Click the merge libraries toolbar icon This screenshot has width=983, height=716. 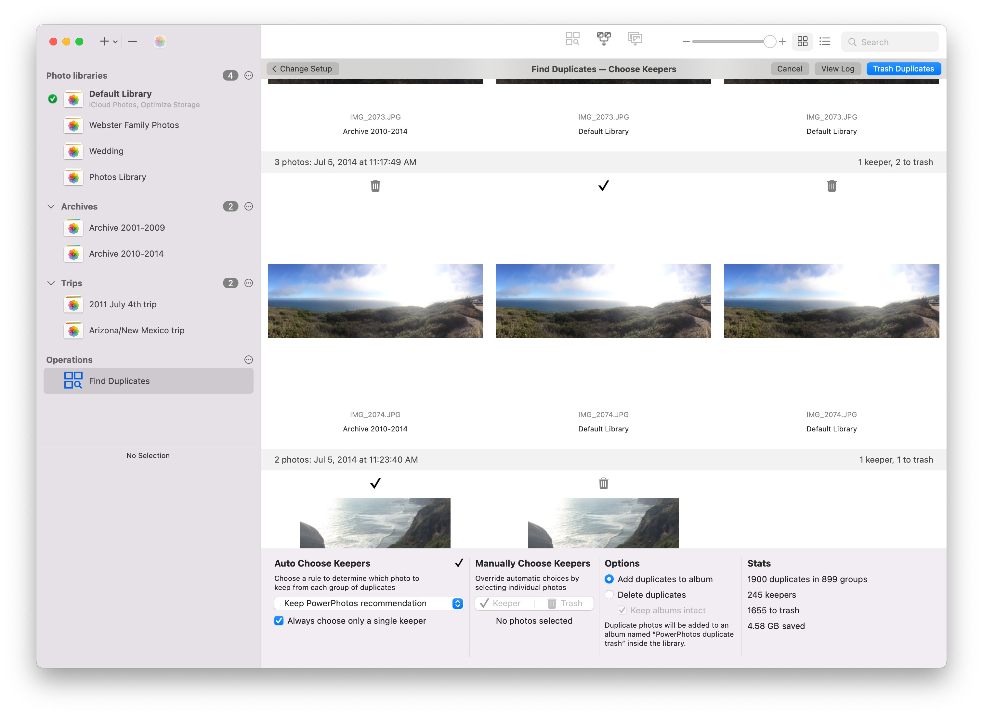(603, 39)
